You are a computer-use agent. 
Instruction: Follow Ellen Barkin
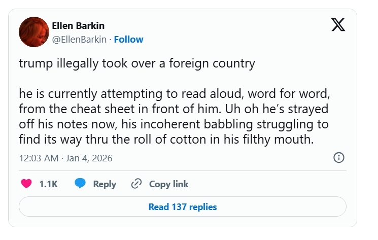click(x=128, y=39)
